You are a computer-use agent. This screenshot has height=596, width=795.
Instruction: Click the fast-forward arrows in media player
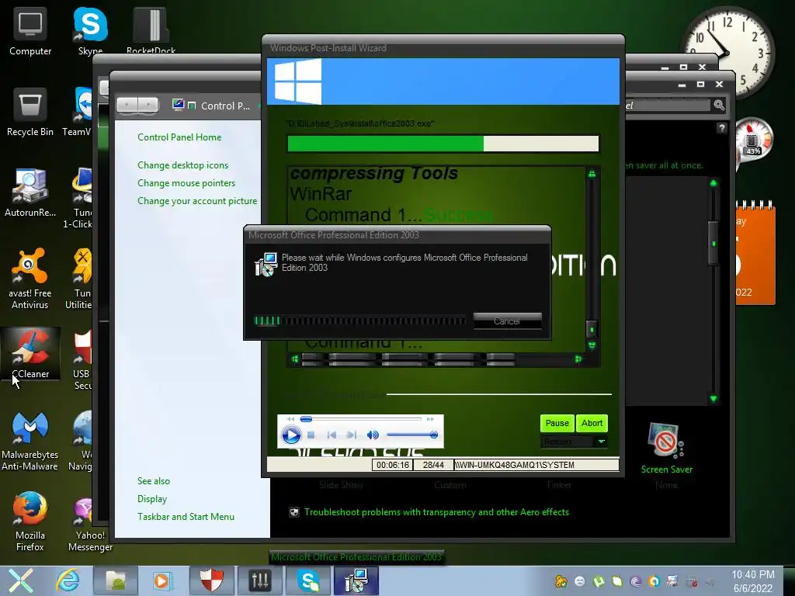pos(430,419)
